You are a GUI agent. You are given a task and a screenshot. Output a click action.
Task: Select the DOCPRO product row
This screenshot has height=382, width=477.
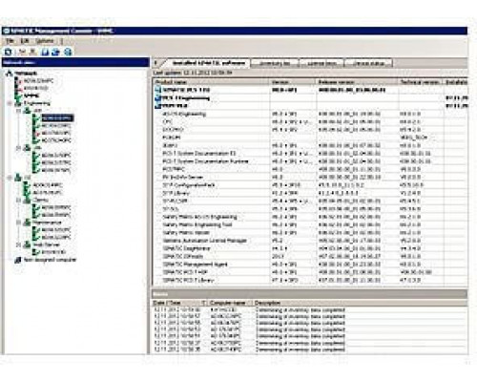pos(310,130)
